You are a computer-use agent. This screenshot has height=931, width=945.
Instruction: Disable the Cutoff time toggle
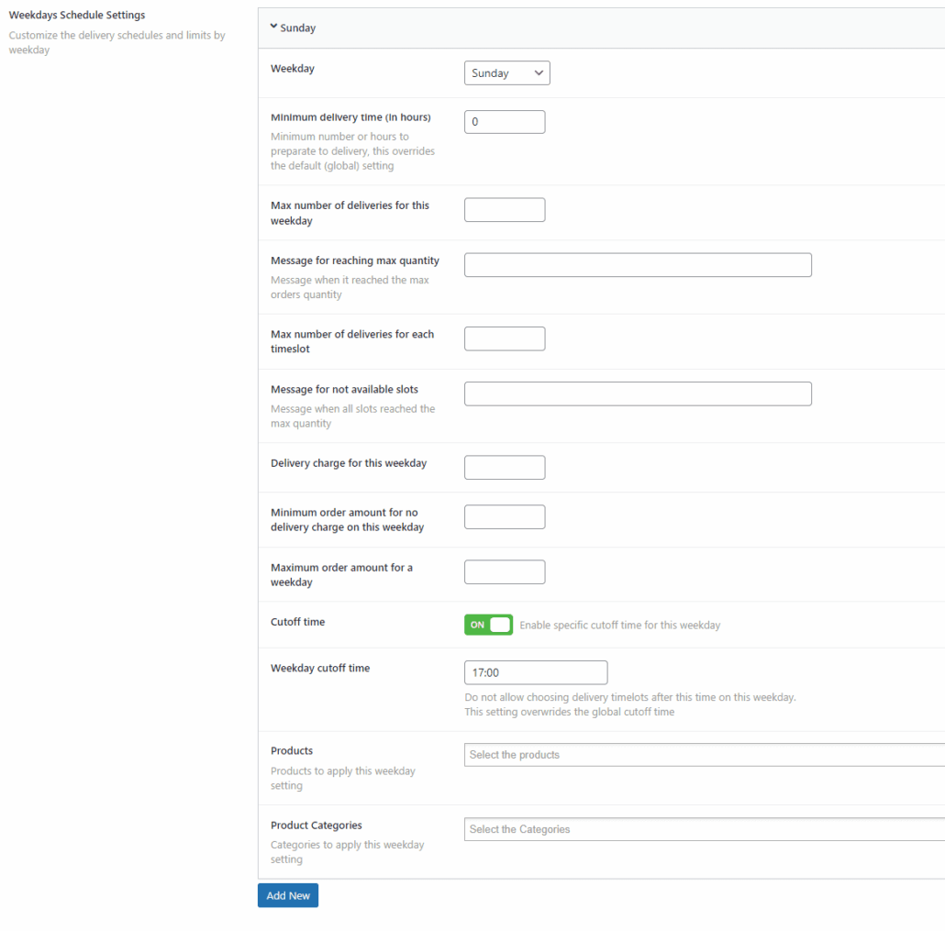(488, 624)
